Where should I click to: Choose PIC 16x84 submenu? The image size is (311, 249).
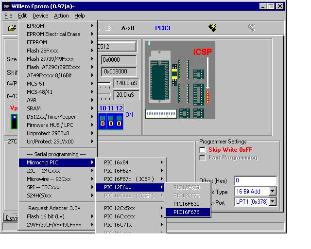130,162
